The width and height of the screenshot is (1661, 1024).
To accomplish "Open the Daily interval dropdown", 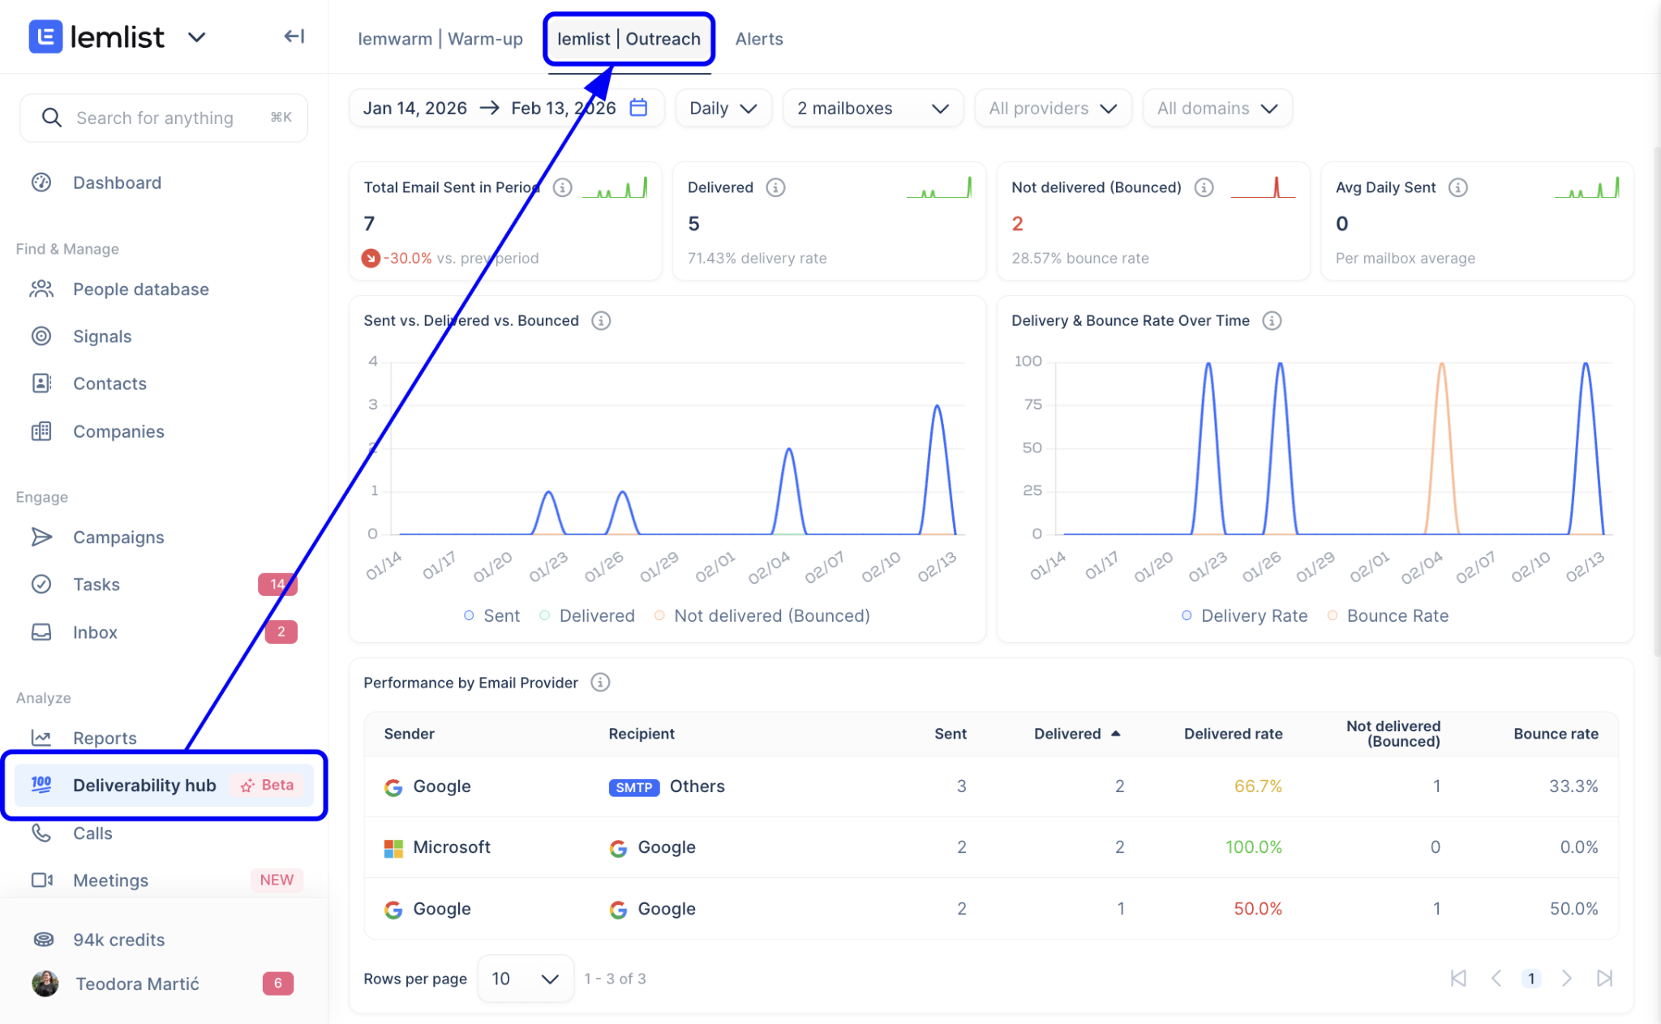I will click(x=723, y=108).
